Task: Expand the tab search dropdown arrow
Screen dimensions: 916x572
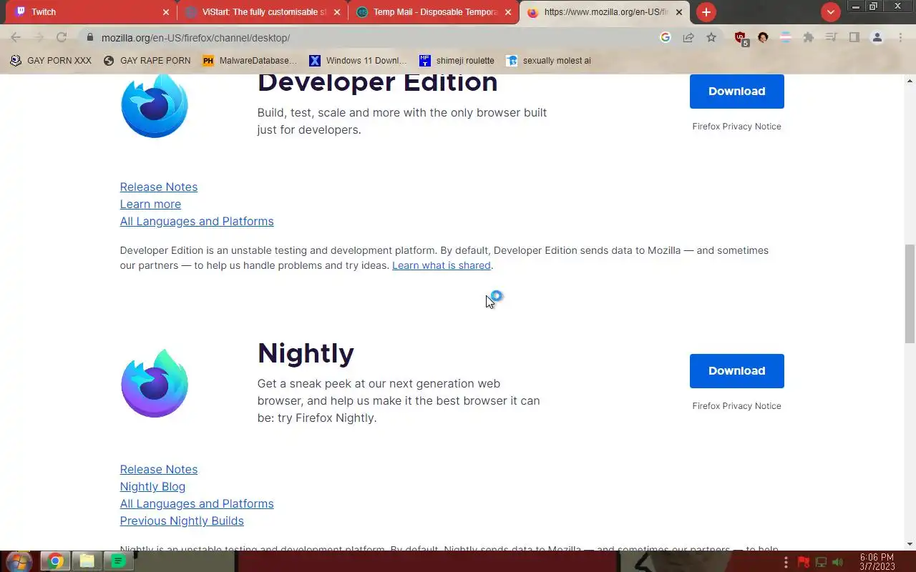Action: click(x=830, y=12)
